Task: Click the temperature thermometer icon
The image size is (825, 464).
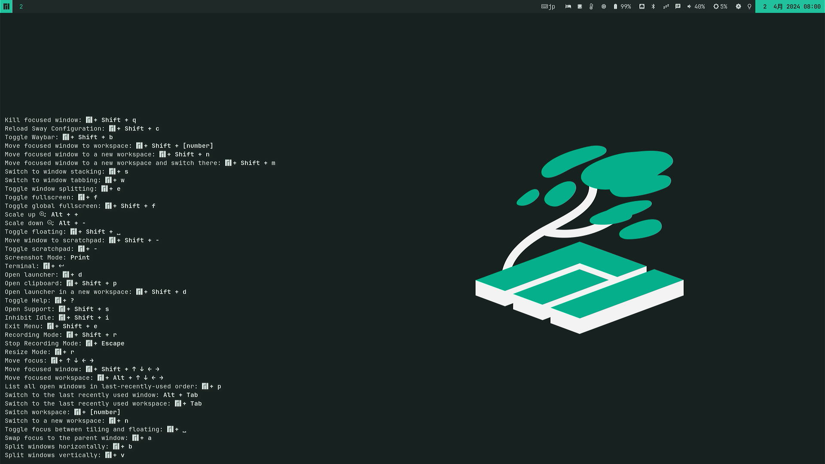Action: 591,6
